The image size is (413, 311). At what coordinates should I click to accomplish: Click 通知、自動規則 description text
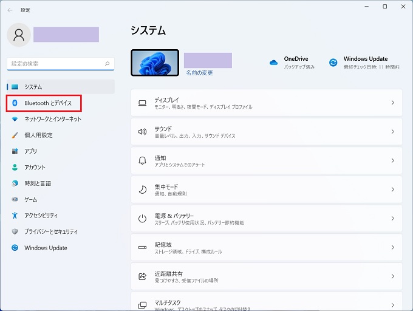171,194
